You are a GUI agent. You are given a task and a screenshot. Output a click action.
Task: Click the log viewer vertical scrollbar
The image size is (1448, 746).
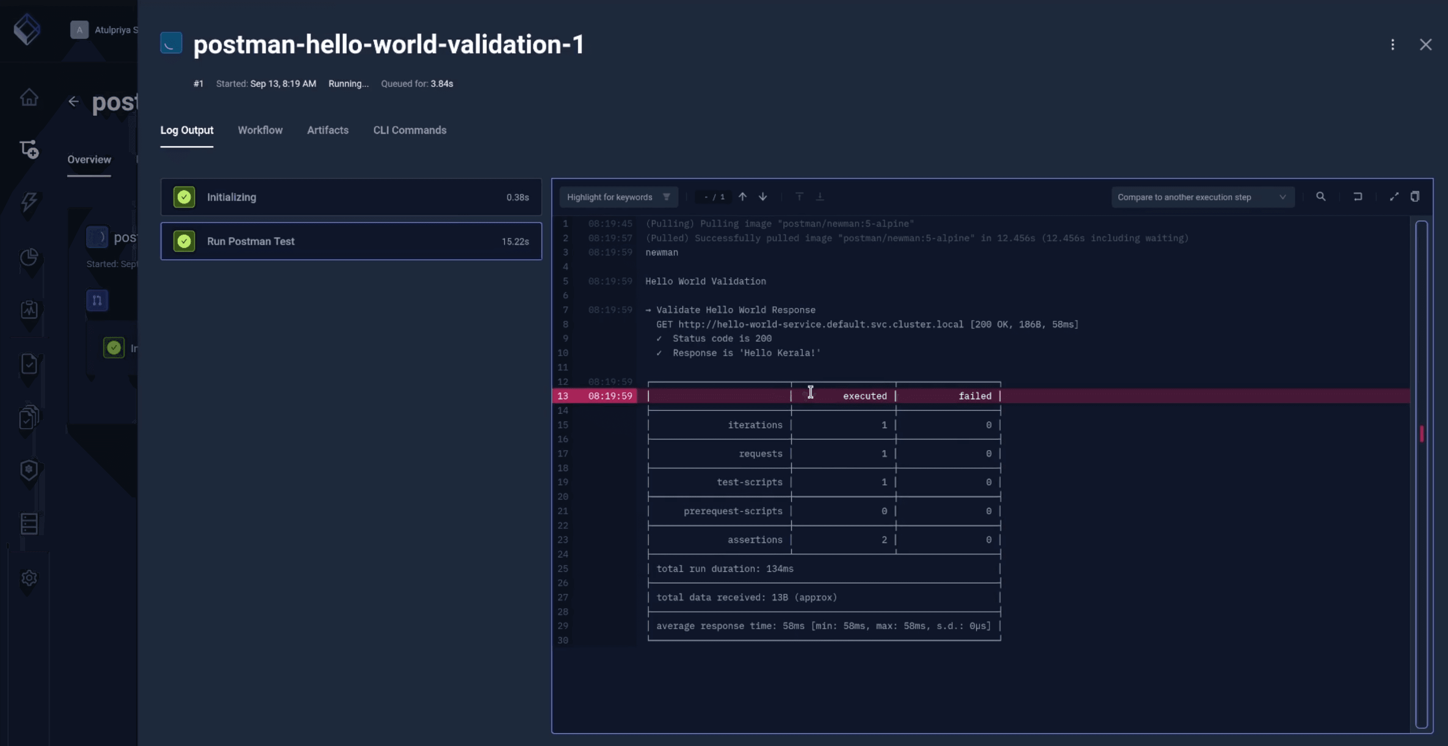pyautogui.click(x=1422, y=474)
